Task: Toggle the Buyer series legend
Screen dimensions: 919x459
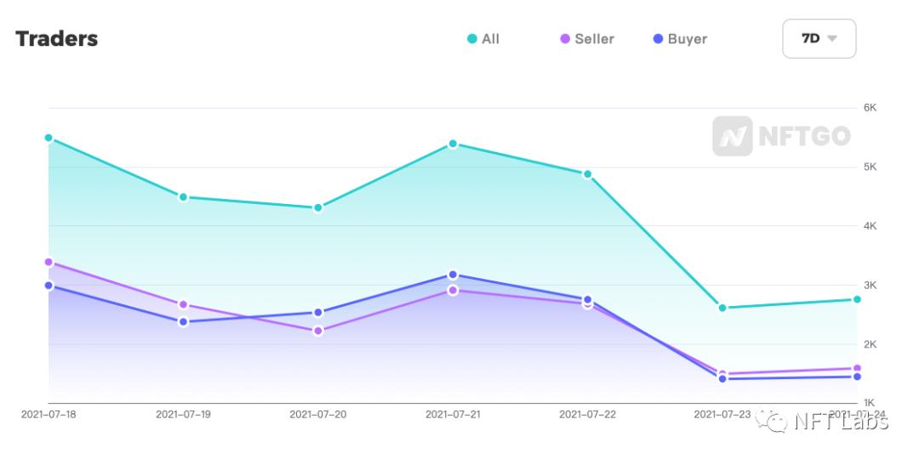Action: click(x=680, y=39)
